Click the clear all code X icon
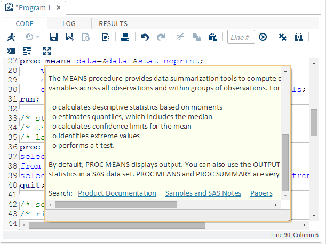 point(283,37)
